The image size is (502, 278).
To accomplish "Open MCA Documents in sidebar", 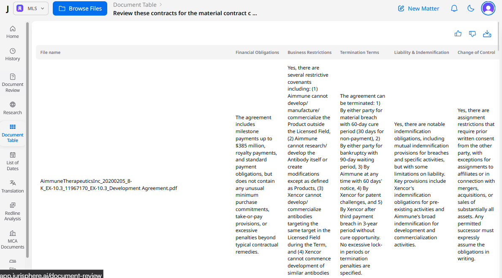I will (x=13, y=240).
